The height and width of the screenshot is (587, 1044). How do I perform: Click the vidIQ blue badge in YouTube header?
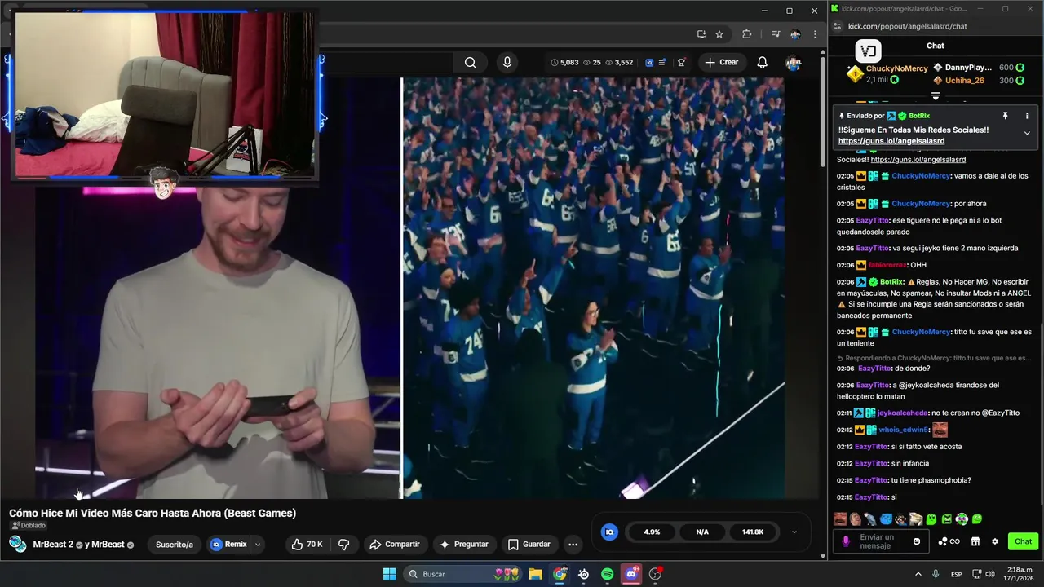tap(649, 63)
